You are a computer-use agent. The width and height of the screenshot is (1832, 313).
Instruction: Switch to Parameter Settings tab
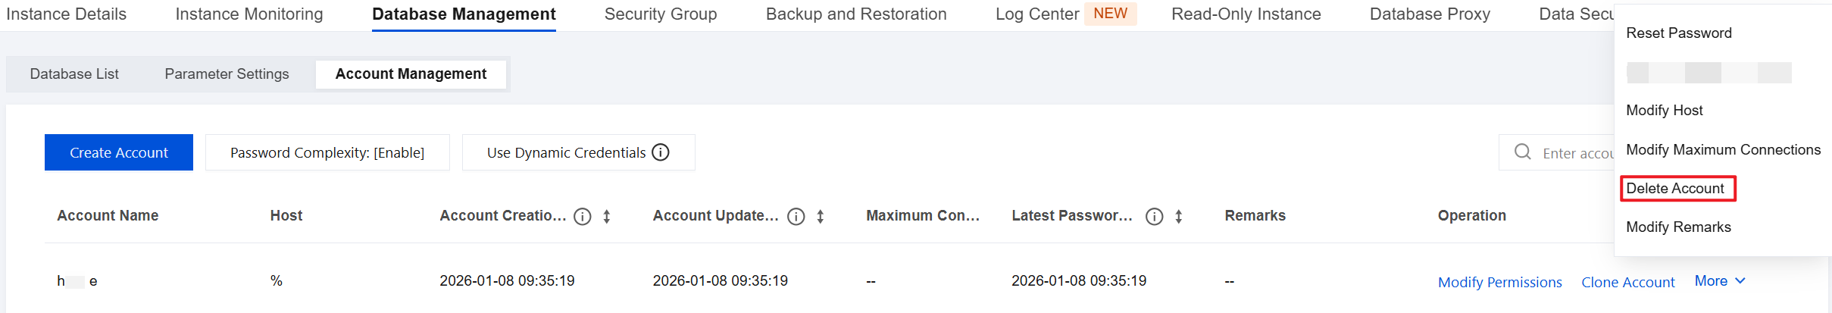pos(227,74)
